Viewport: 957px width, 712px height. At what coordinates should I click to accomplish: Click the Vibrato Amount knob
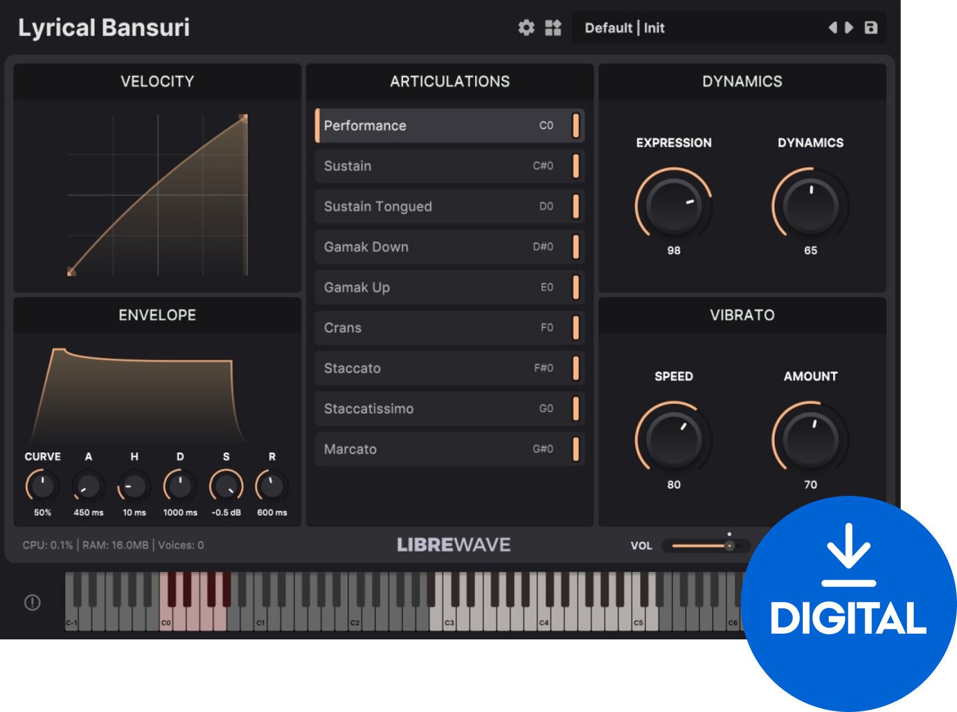[811, 439]
